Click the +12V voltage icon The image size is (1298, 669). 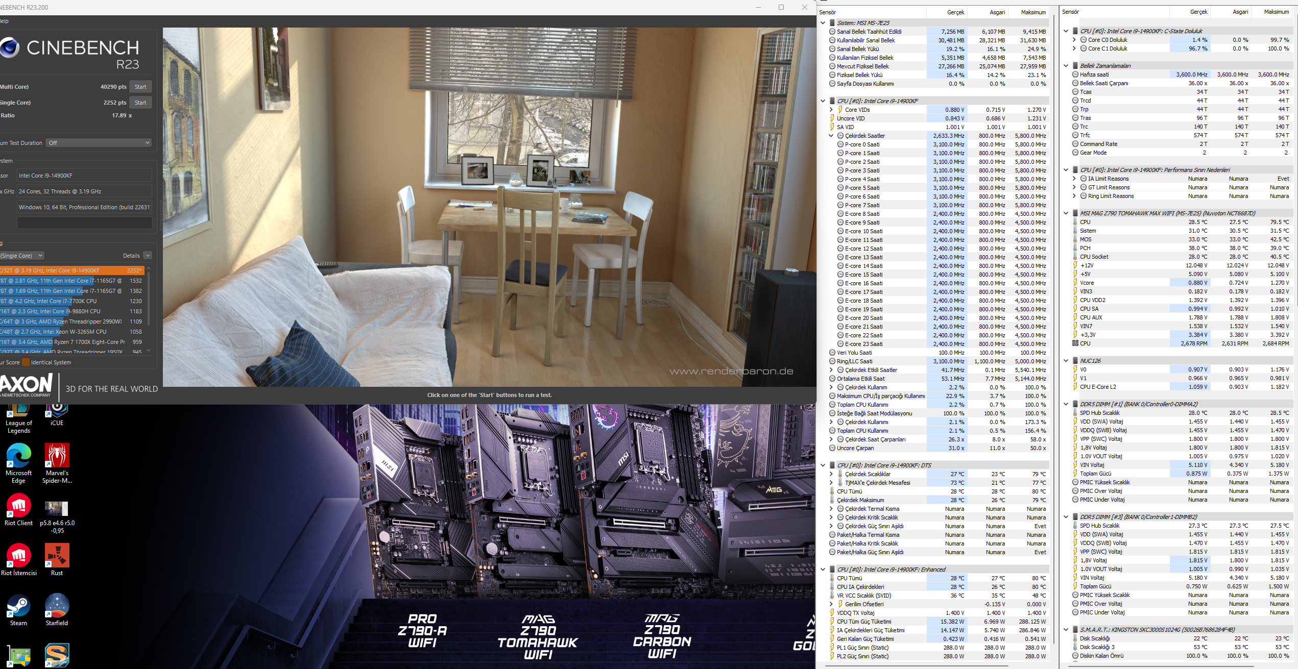click(x=1075, y=265)
